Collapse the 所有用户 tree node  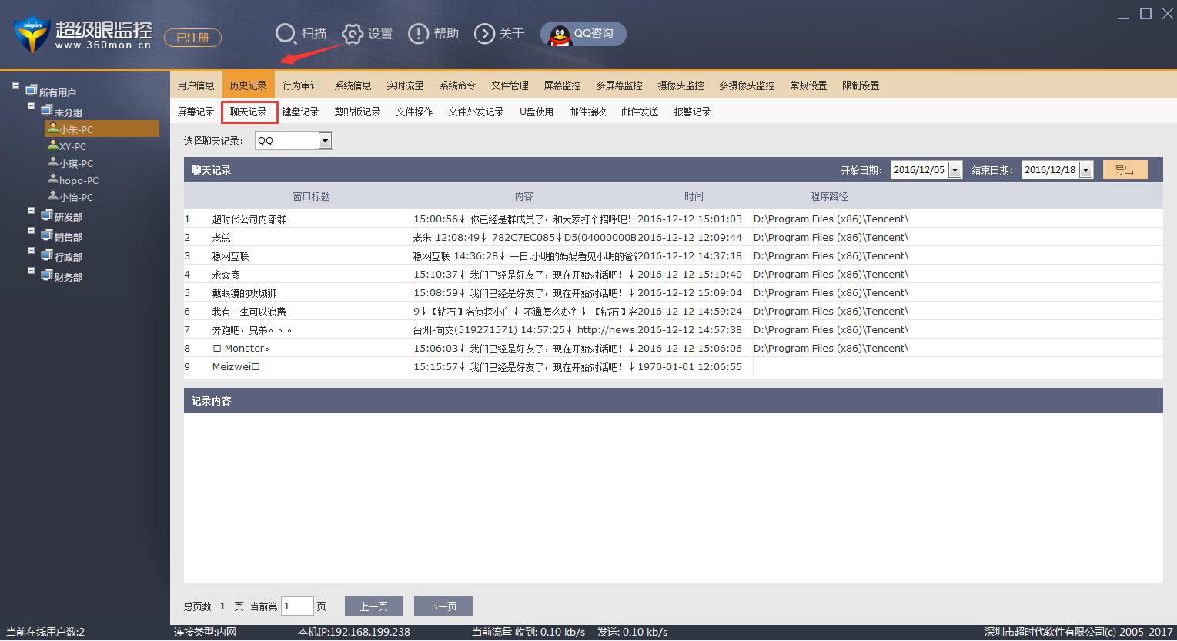(15, 86)
